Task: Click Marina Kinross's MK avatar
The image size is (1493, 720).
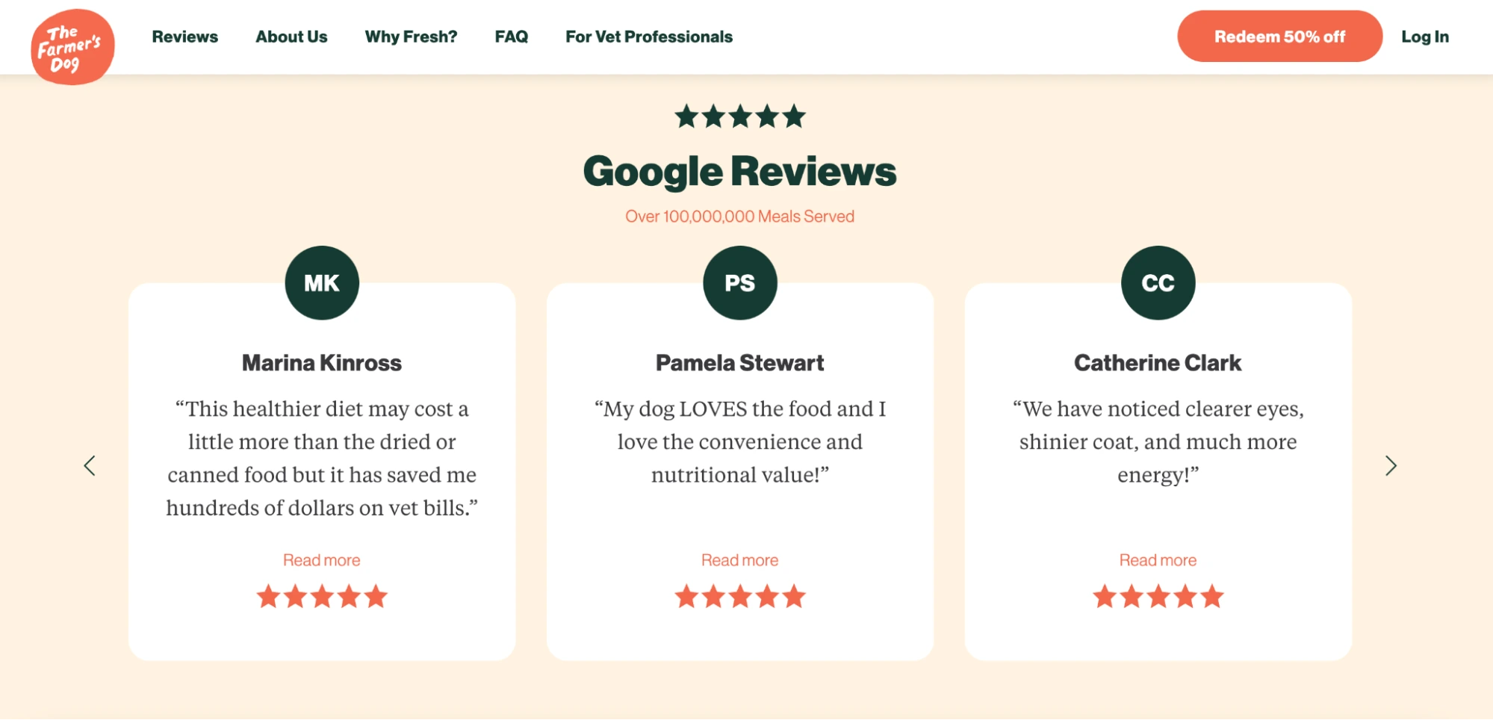Action: (x=321, y=282)
